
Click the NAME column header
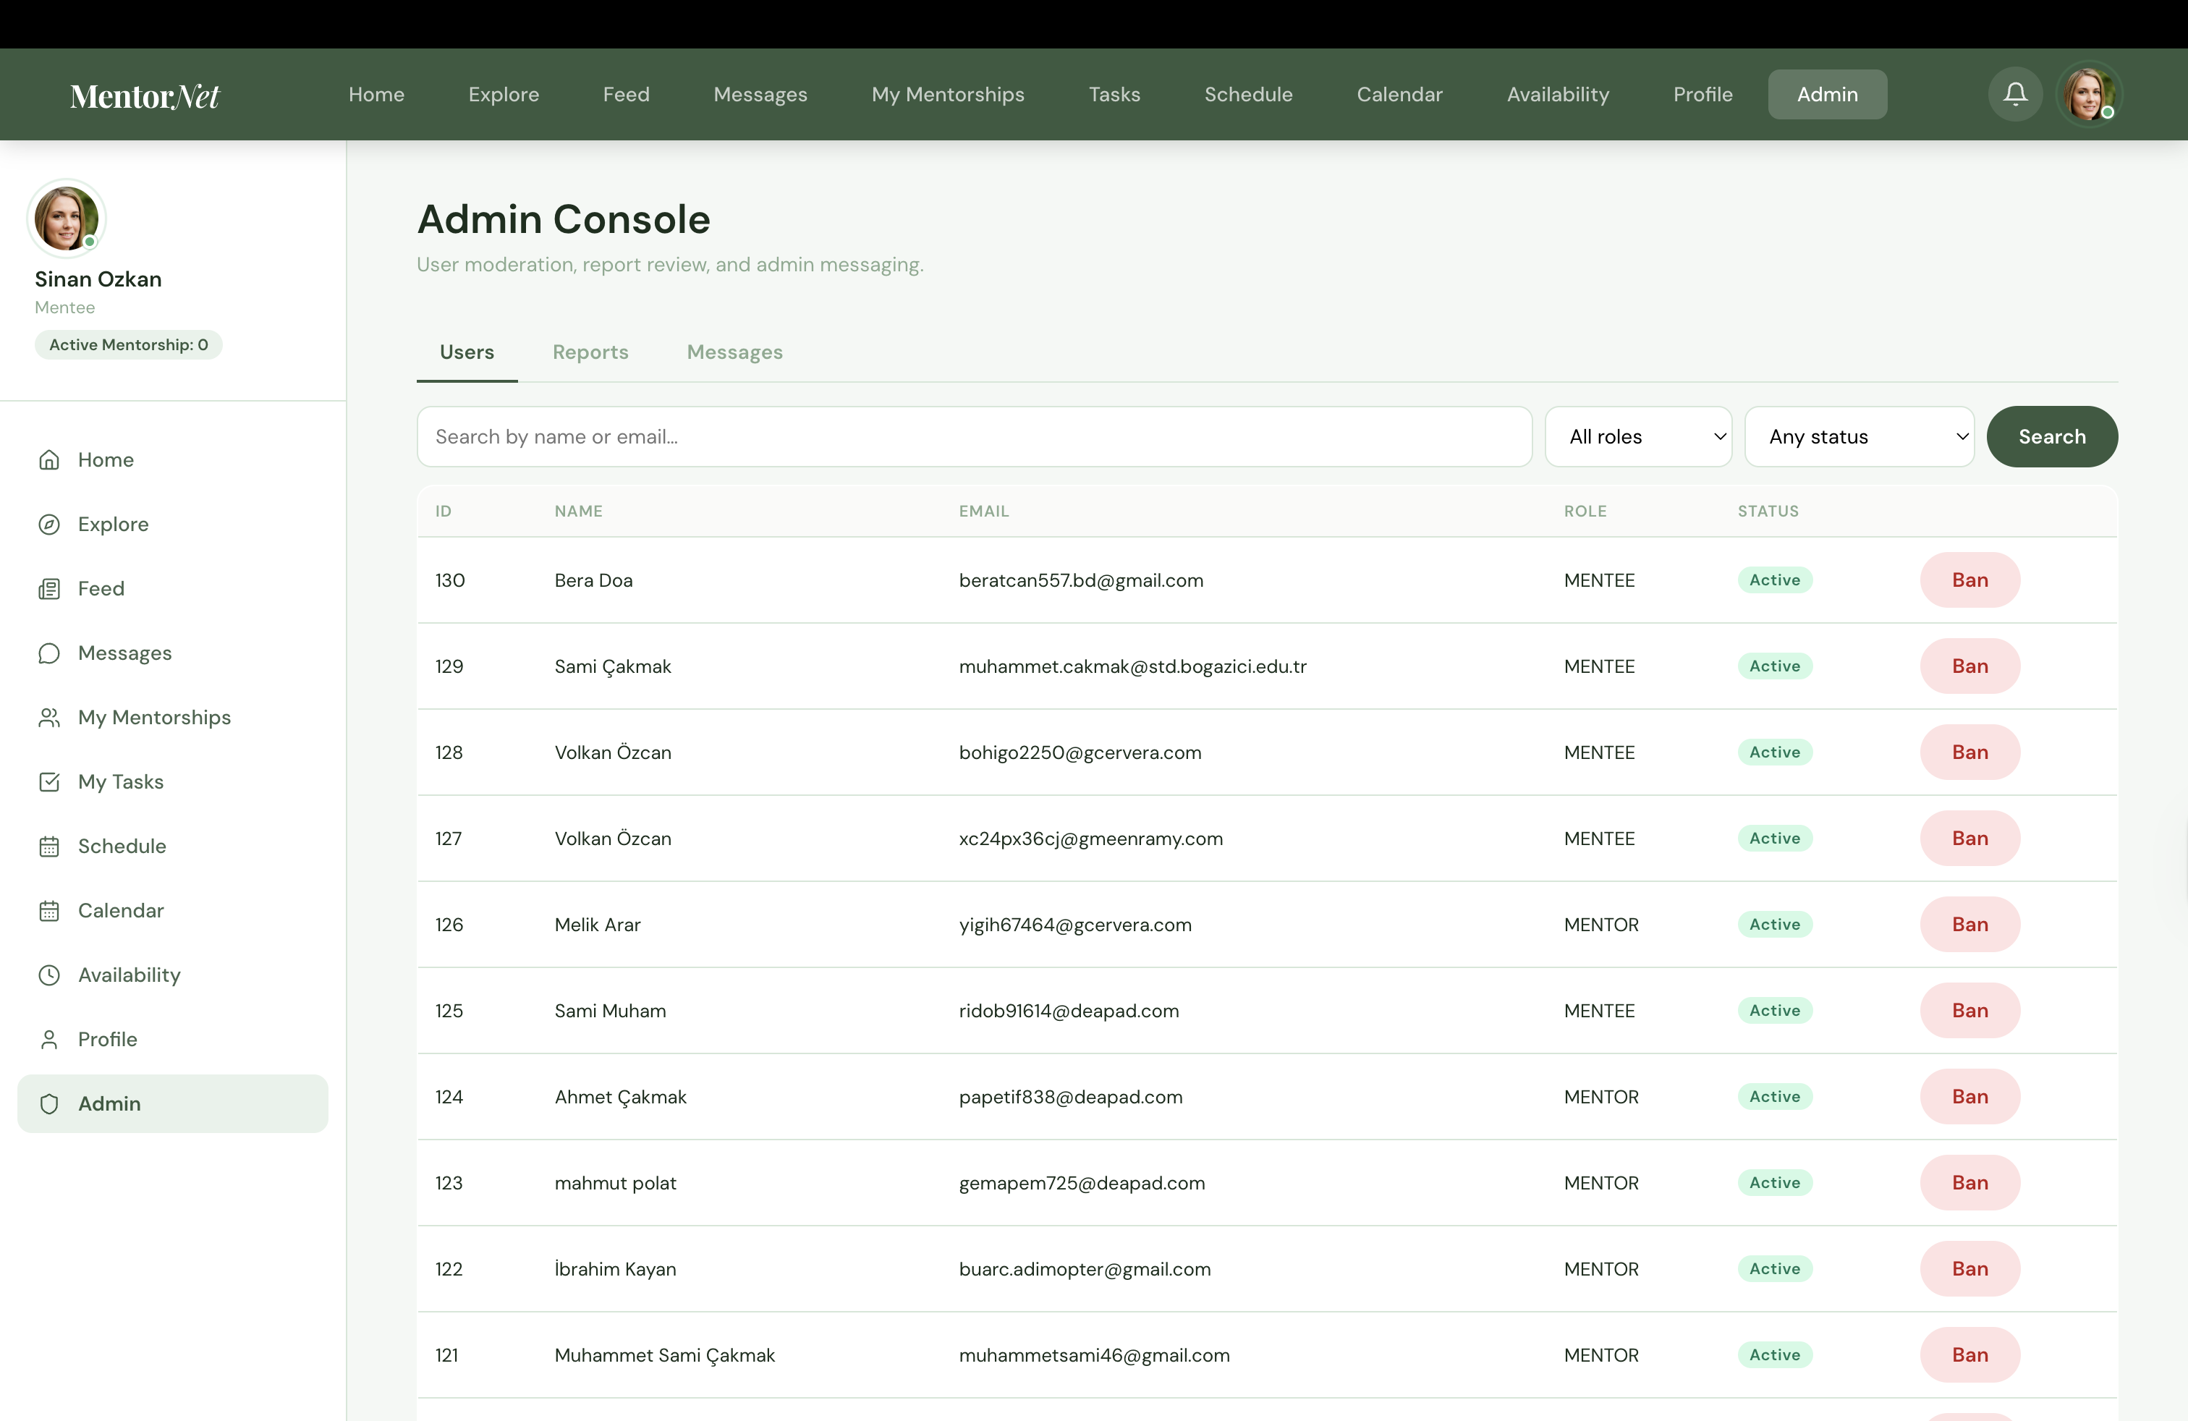coord(578,511)
